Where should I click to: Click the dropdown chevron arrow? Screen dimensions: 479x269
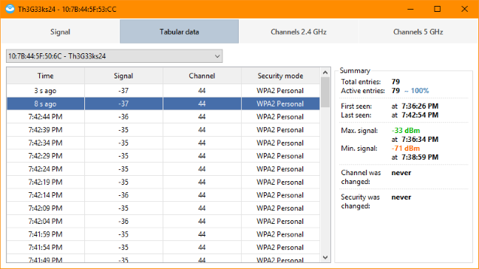pos(217,56)
